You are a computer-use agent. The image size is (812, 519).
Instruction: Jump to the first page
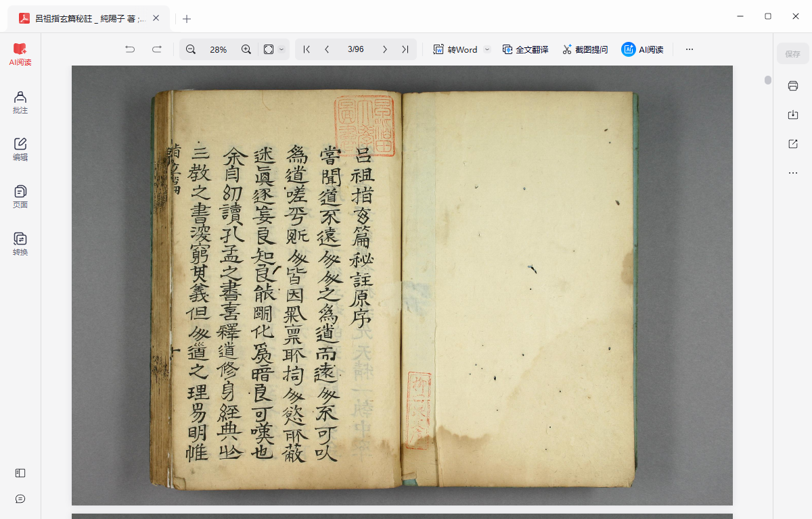(x=307, y=49)
